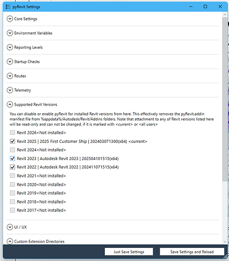
Task: Disable pyRevit for Revit 2022
Action: [x=13, y=167]
